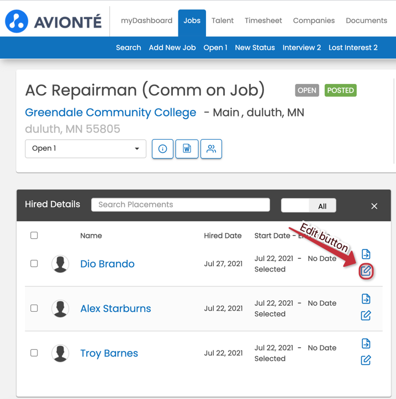
Task: Click Add New Job link
Action: [172, 47]
